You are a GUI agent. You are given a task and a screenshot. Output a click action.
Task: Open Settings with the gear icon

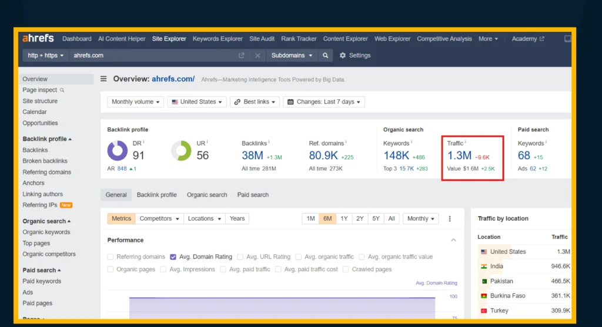click(343, 55)
